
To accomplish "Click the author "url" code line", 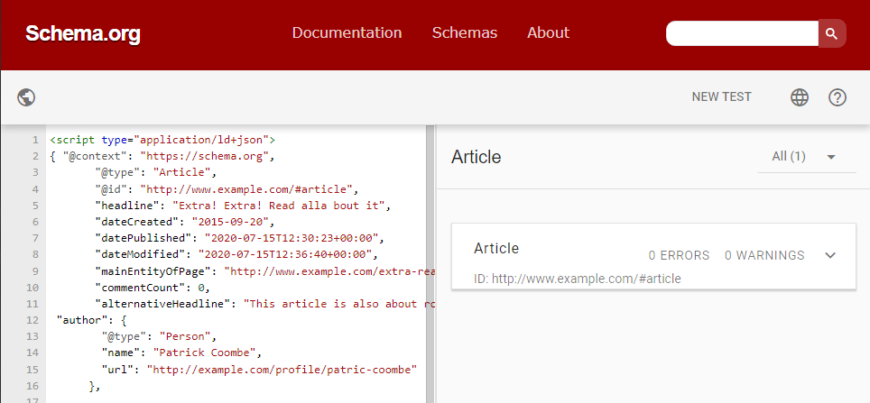I will [x=259, y=369].
